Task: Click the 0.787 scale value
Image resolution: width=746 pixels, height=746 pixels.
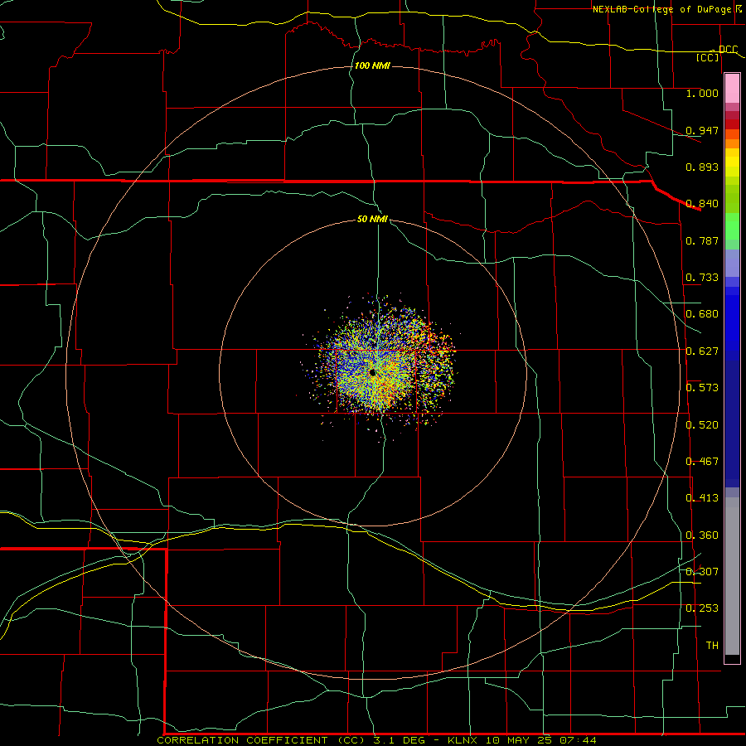Action: pyautogui.click(x=702, y=240)
